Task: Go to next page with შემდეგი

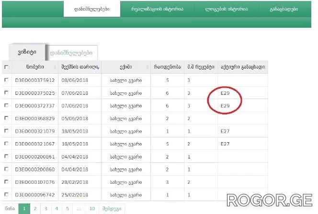Action: click(x=112, y=209)
